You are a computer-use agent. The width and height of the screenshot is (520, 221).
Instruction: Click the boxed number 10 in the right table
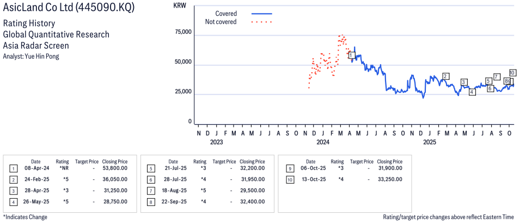click(287, 179)
